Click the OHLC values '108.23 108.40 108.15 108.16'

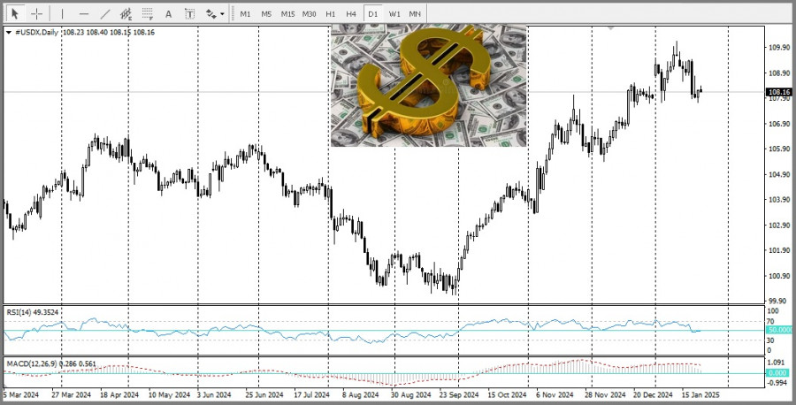[x=109, y=33]
